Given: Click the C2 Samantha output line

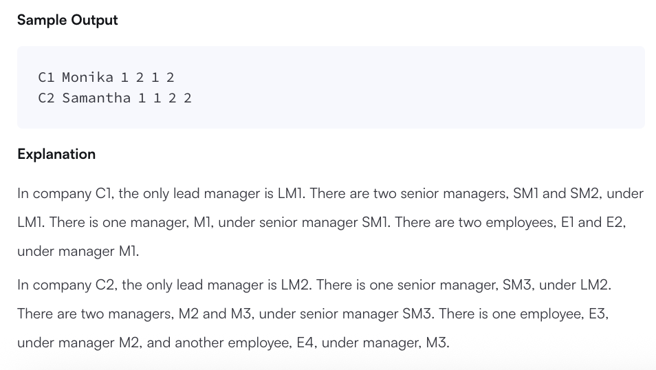Looking at the screenshot, I should (115, 98).
